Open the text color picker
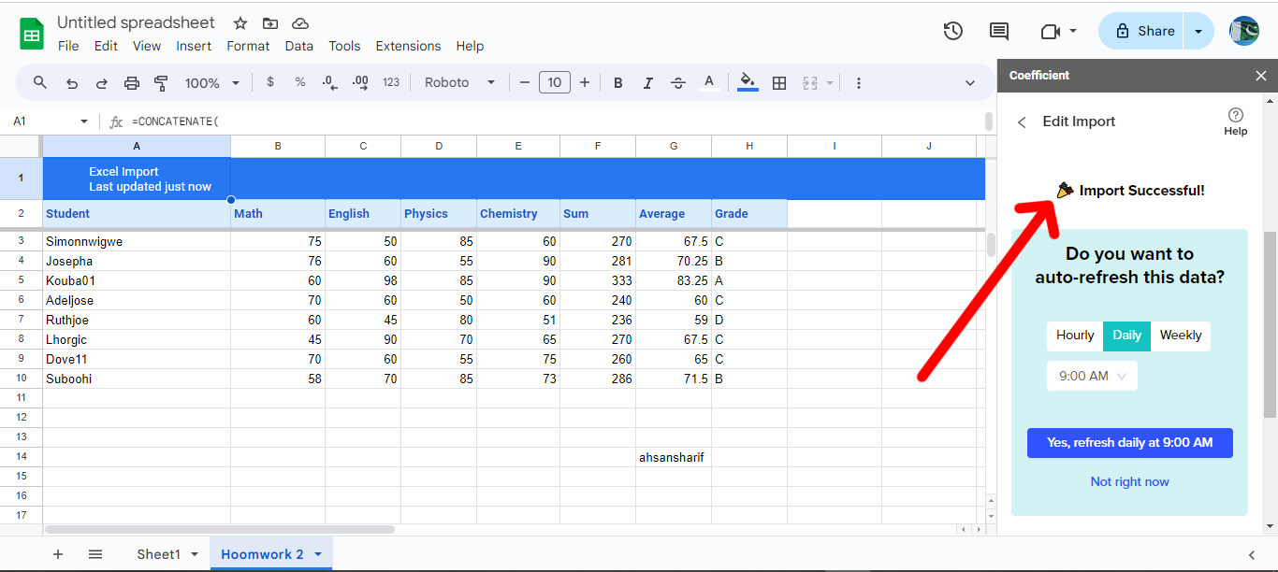 pyautogui.click(x=709, y=82)
